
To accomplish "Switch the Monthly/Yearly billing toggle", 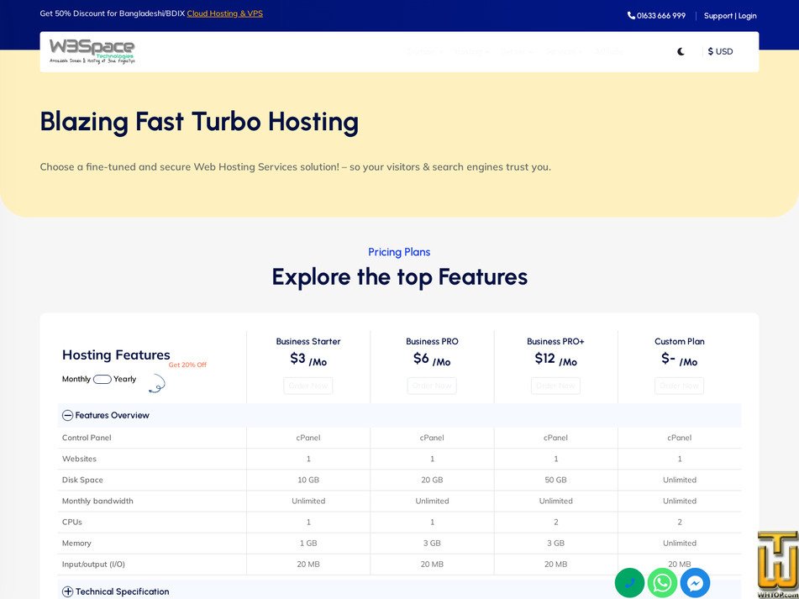I will pyautogui.click(x=102, y=379).
